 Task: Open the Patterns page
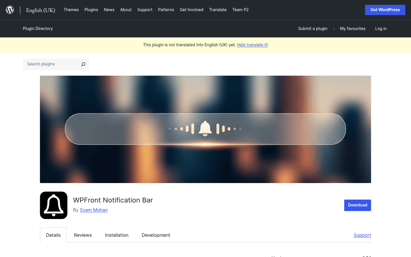pyautogui.click(x=166, y=10)
